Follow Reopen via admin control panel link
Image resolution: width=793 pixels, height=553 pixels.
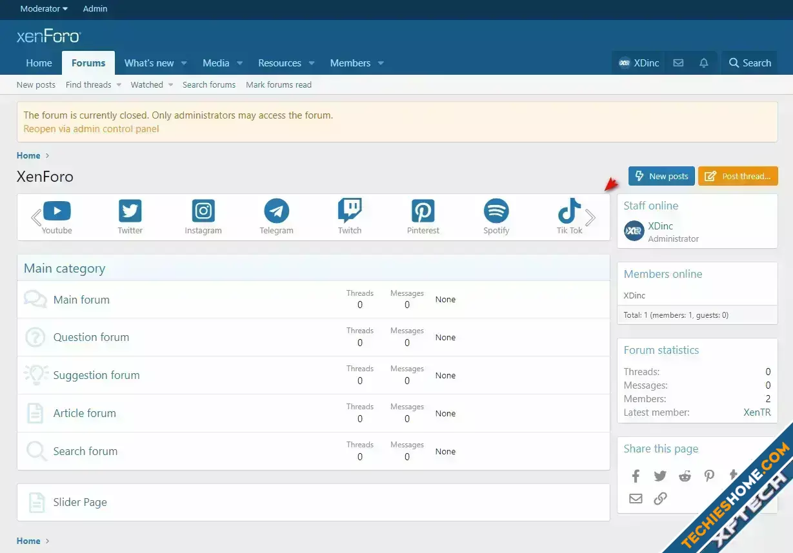click(91, 129)
